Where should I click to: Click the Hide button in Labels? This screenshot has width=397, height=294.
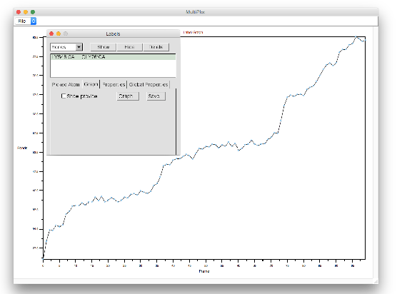point(129,47)
